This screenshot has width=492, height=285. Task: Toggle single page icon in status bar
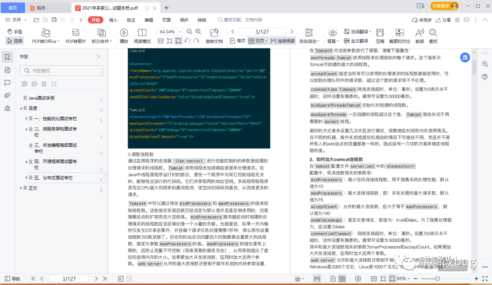(333, 279)
